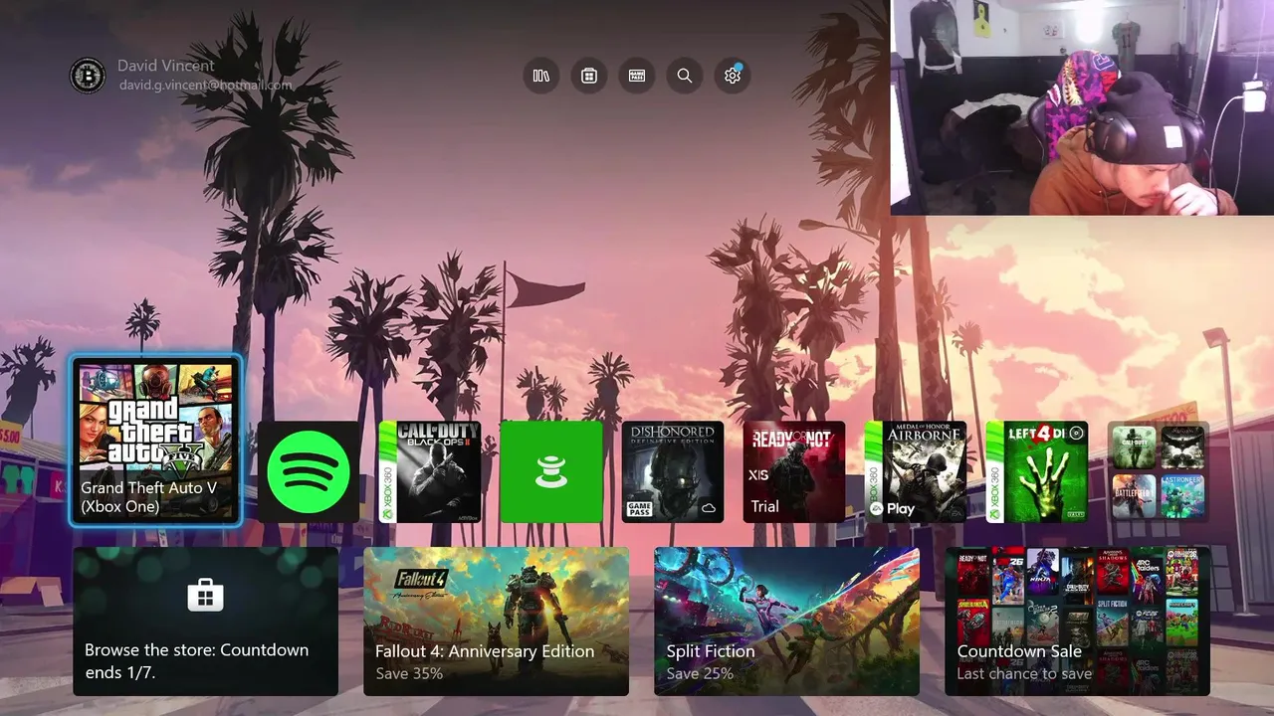
Task: Open Ready or Not Trial tile
Action: click(794, 471)
